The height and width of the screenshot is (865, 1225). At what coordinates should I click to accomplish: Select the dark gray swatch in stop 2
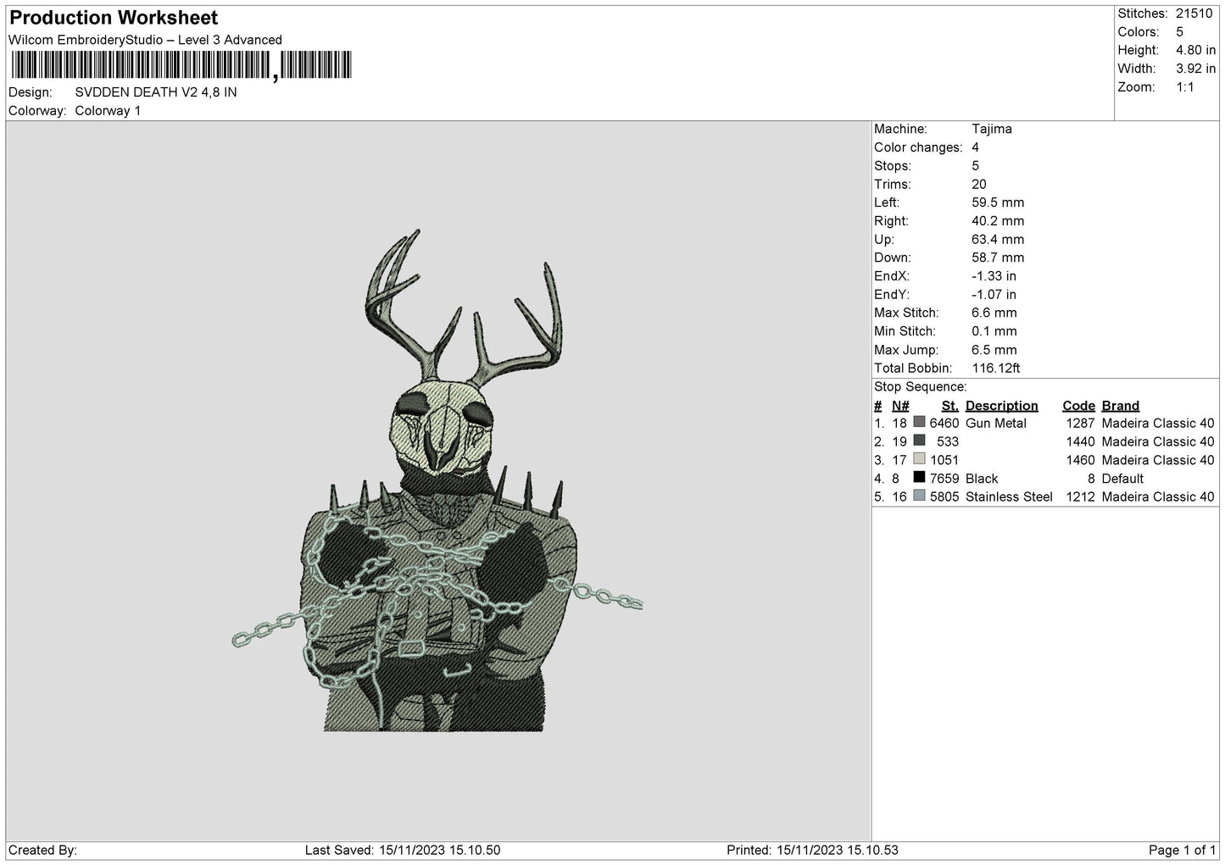coord(919,441)
